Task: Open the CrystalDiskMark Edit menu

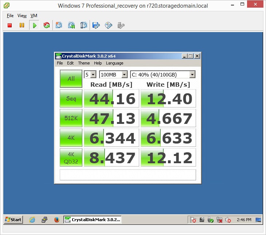Action: coord(70,63)
